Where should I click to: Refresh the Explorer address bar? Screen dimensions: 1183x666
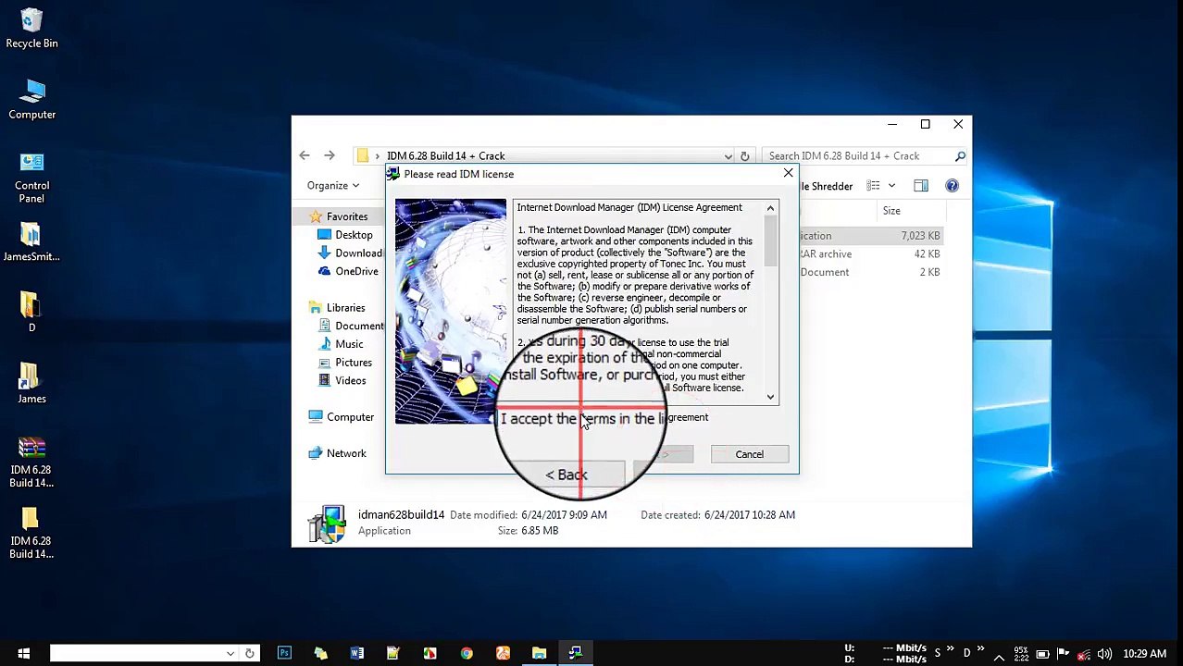(x=744, y=156)
